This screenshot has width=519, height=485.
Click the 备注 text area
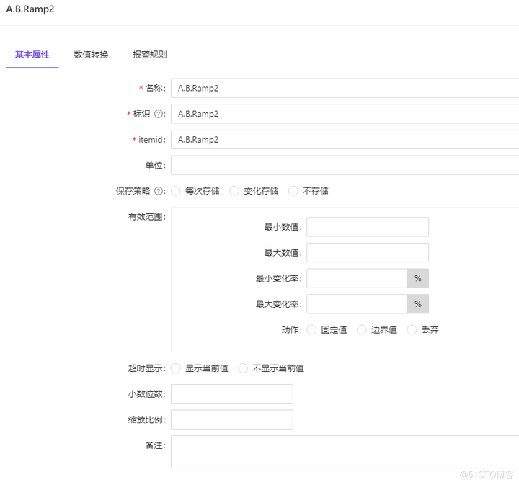pos(345,453)
